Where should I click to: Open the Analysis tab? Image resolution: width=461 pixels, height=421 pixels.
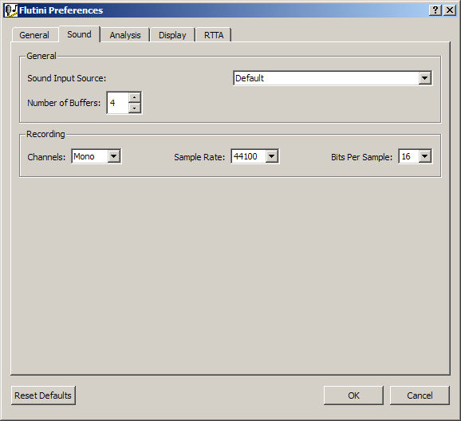point(125,35)
